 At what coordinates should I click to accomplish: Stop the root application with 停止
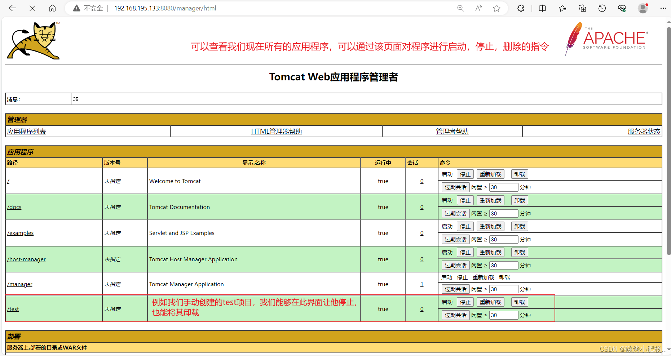[465, 174]
